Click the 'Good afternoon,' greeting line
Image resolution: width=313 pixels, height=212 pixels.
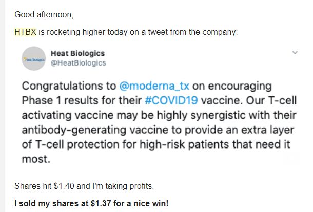coord(44,15)
